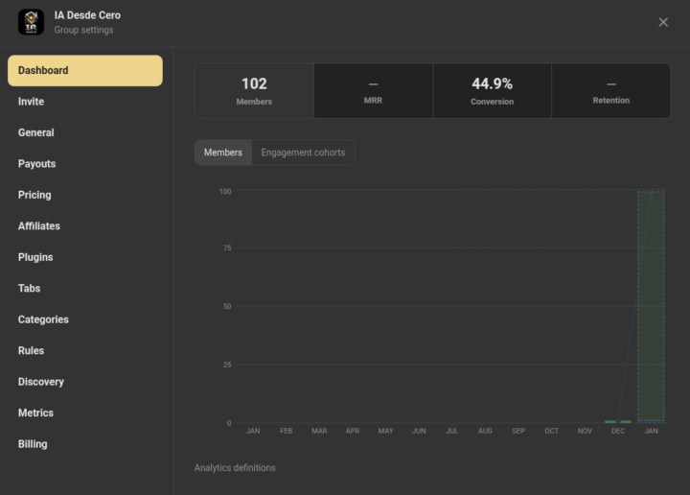Image resolution: width=690 pixels, height=495 pixels.
Task: Go to Billing settings
Action: (33, 444)
